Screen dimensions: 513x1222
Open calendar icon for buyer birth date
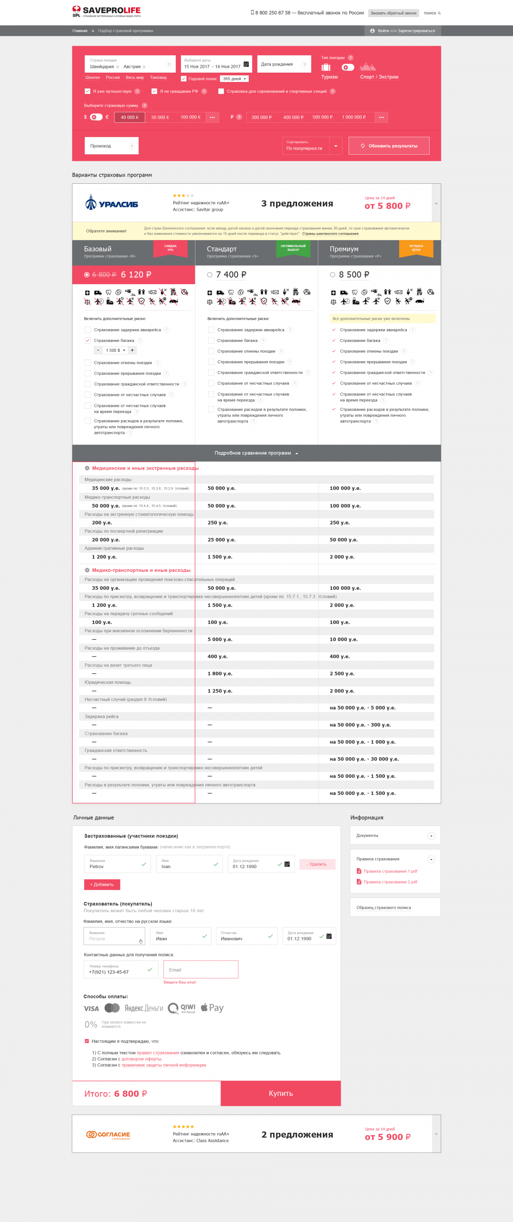329,936
